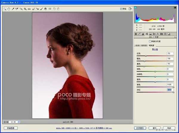The image size is (179, 133).
Task: Open the zoom level dropdown
Action: 19,122
